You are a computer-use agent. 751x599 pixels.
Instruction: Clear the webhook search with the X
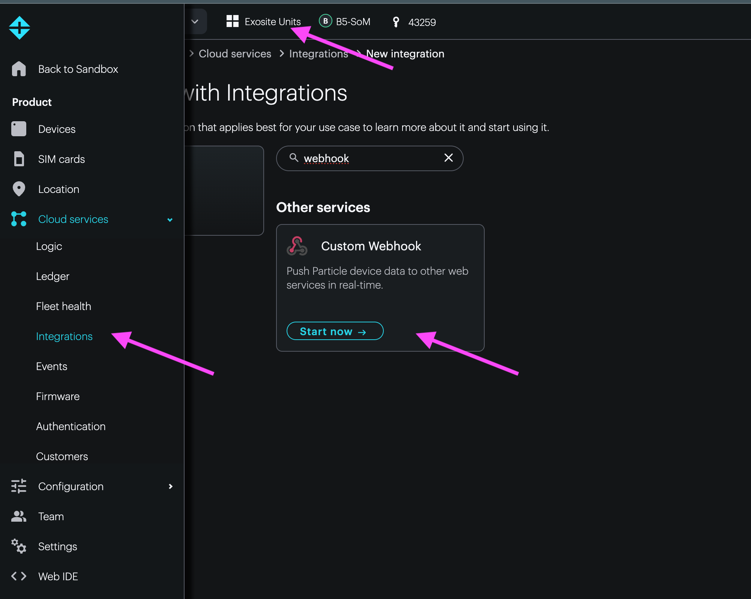[x=449, y=158]
